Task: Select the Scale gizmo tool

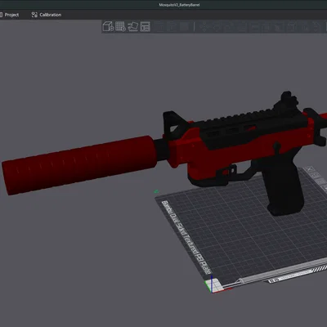Action: coord(228,26)
